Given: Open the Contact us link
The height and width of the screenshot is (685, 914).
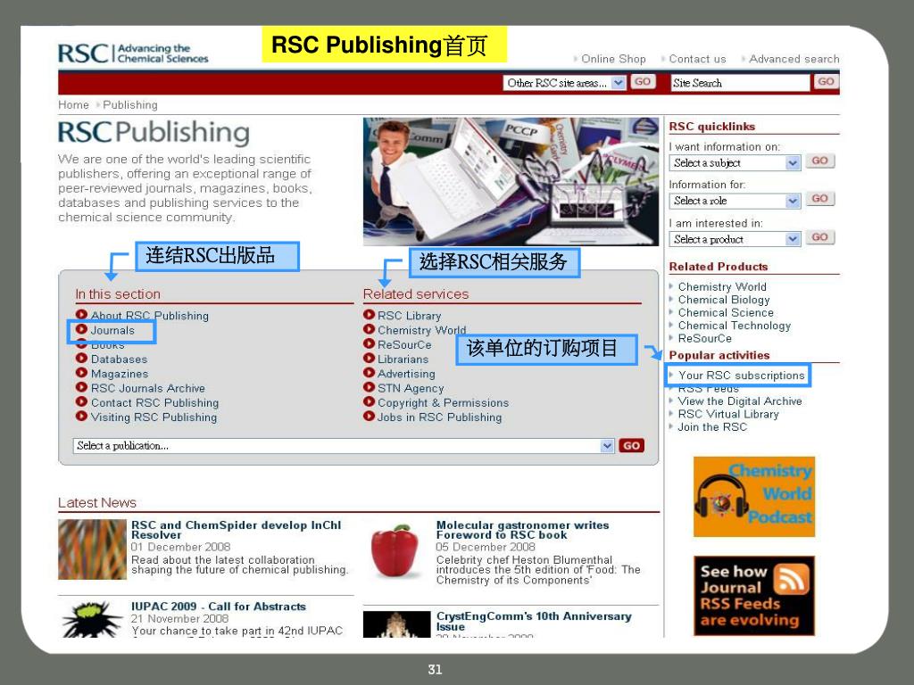Looking at the screenshot, I should click(x=697, y=59).
